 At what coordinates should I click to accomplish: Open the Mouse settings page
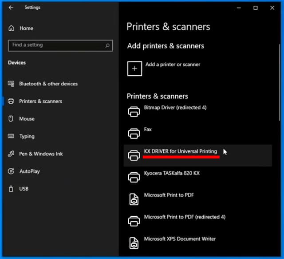coord(21,119)
